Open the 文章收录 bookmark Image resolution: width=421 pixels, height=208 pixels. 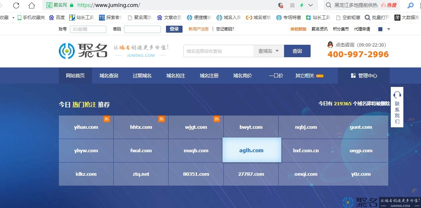click(169, 17)
